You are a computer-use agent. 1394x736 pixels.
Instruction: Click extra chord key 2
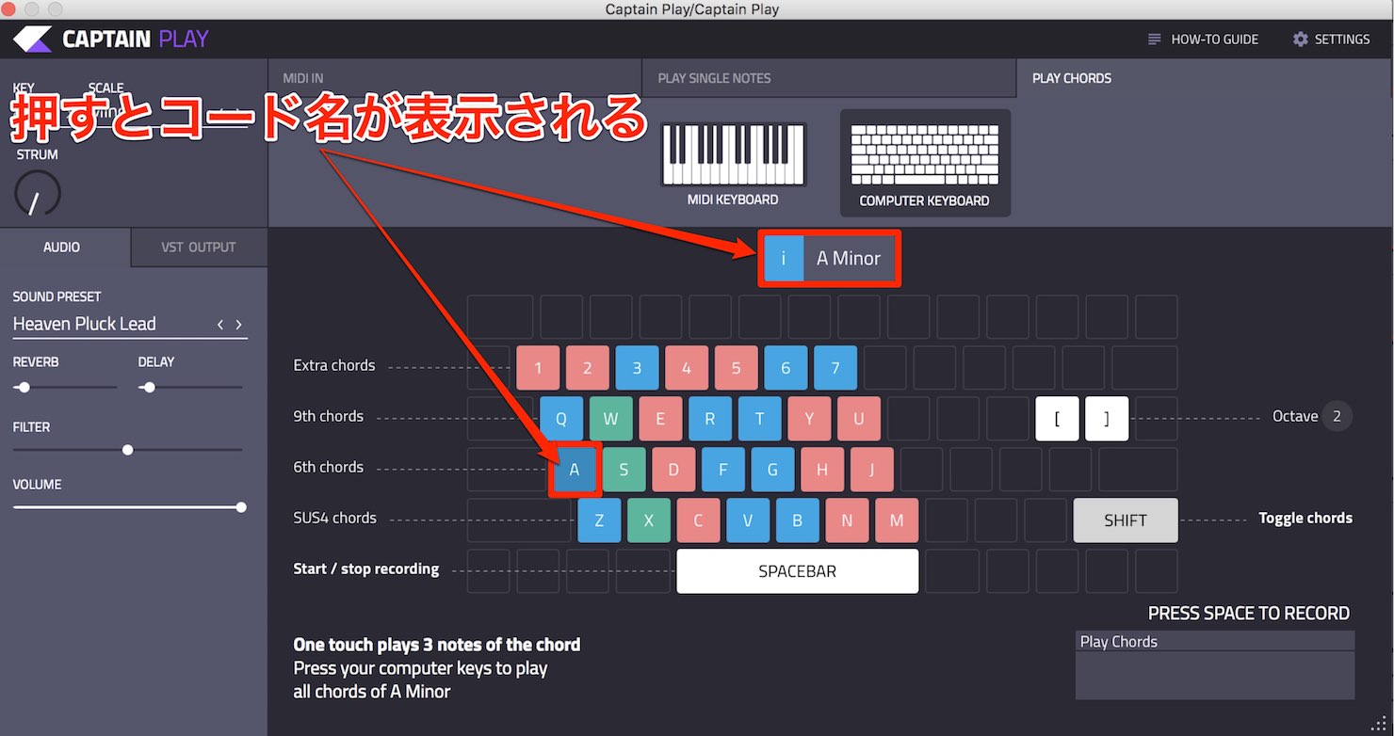[588, 368]
